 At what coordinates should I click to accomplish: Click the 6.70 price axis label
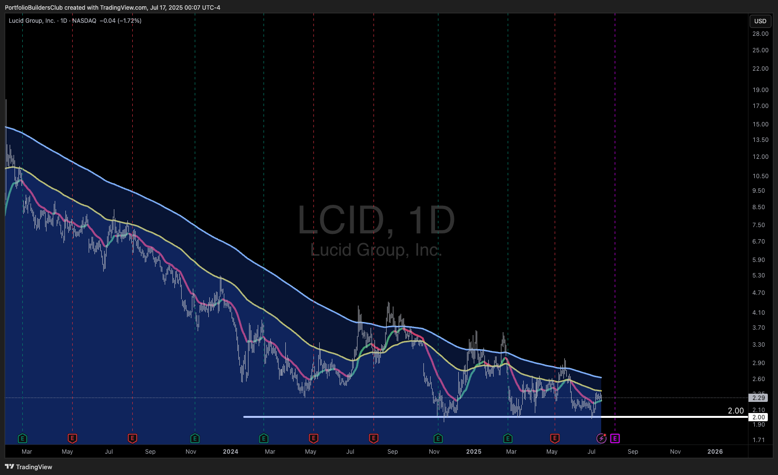pos(759,242)
